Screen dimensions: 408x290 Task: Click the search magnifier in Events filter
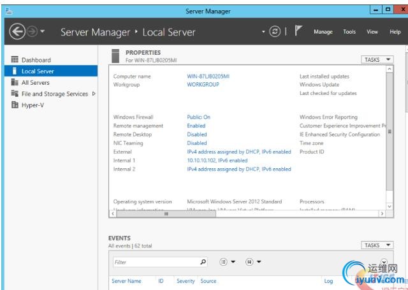point(203,262)
